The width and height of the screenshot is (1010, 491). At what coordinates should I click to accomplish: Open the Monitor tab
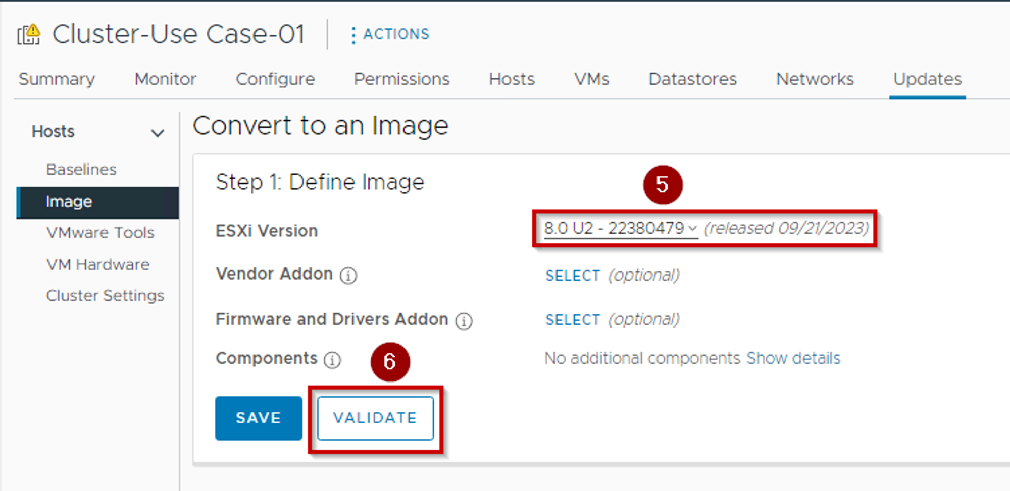[165, 79]
